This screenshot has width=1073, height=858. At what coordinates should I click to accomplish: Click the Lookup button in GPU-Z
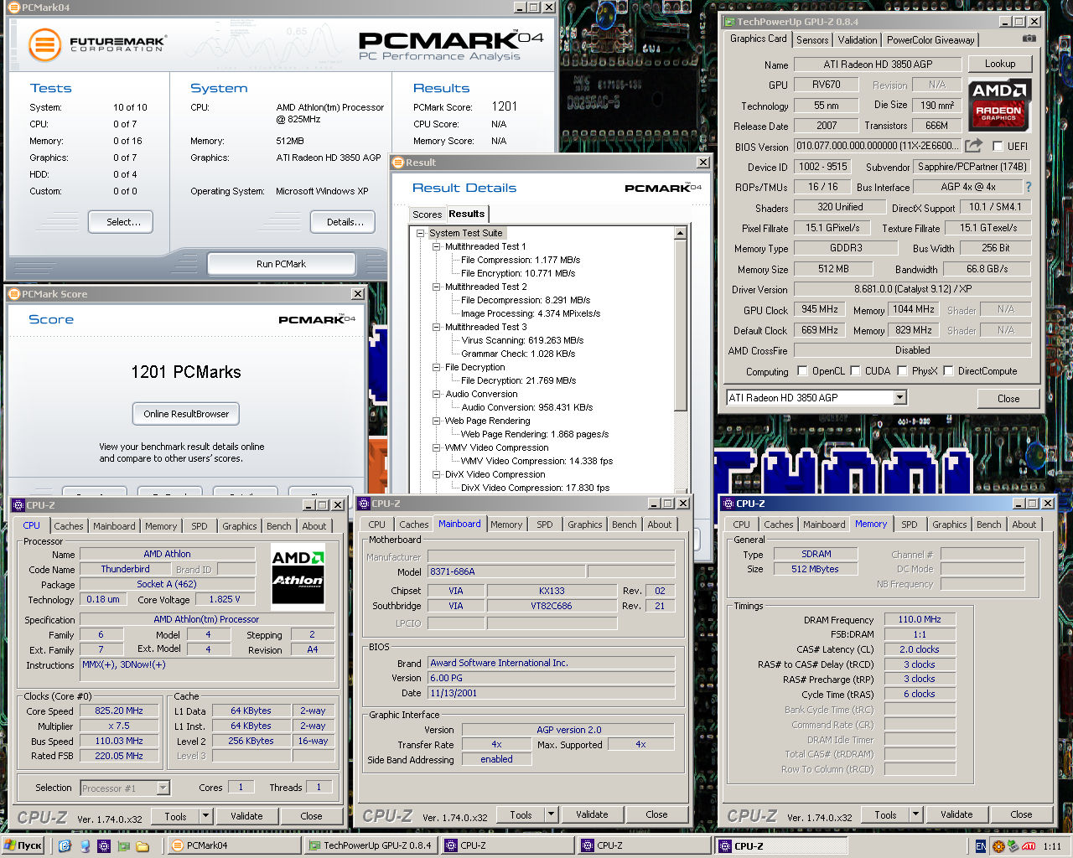1000,64
